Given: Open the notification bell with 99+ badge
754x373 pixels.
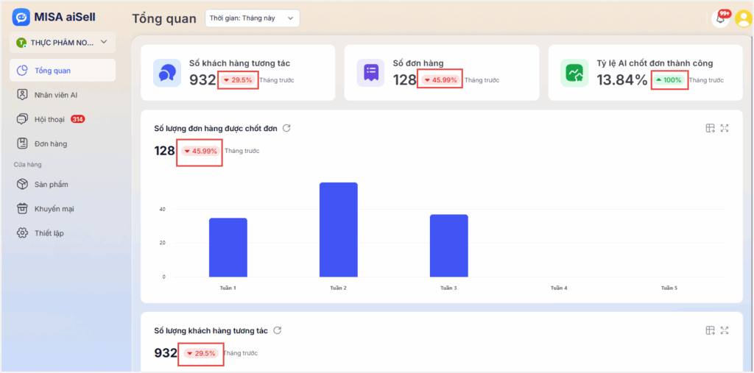Looking at the screenshot, I should point(720,19).
